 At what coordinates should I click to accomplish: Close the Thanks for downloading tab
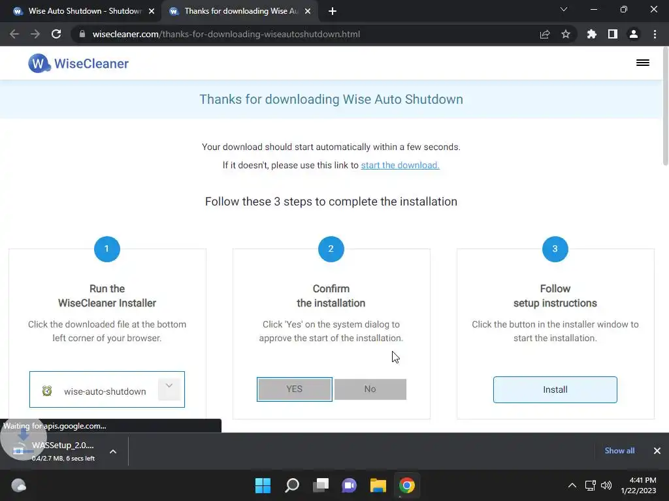tap(308, 11)
